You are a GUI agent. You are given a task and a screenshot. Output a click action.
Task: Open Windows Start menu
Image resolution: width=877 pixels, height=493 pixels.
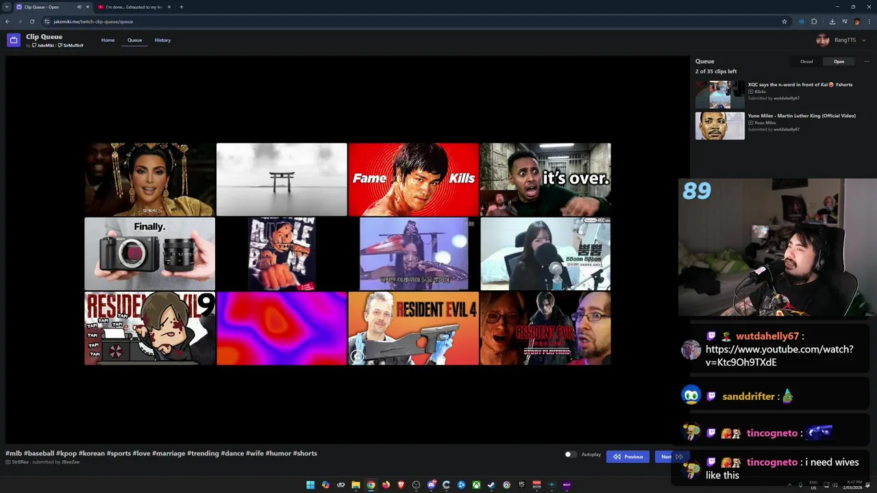(310, 485)
